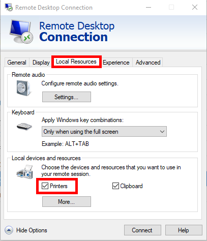The width and height of the screenshot is (207, 241).
Task: Click the Hide Options arrow icon
Action: [x=9, y=230]
